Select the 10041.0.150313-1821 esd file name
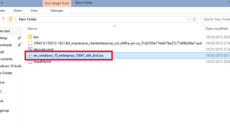Viewport: 230px width, 128px height. pos(117,43)
